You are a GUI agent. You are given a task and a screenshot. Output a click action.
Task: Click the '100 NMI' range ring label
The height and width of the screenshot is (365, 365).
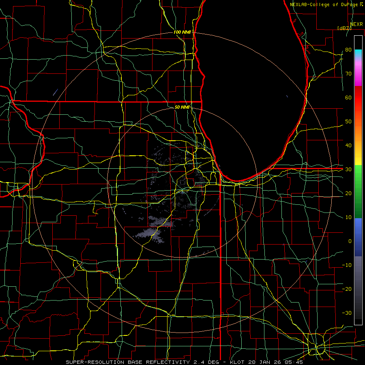182,32
